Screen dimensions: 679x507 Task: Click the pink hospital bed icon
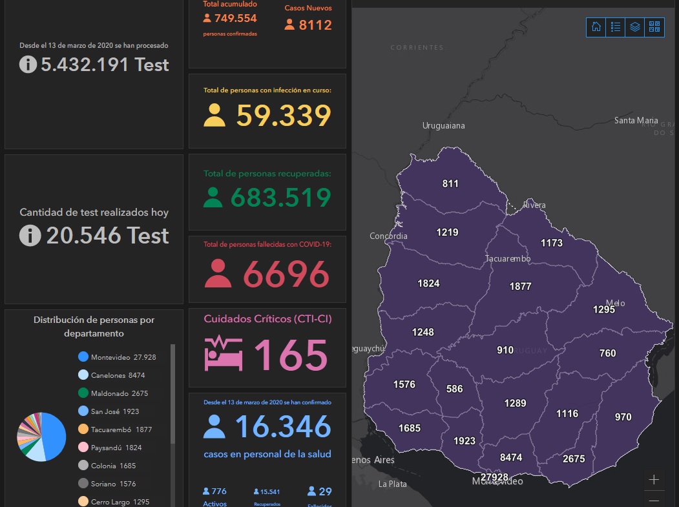pyautogui.click(x=224, y=354)
